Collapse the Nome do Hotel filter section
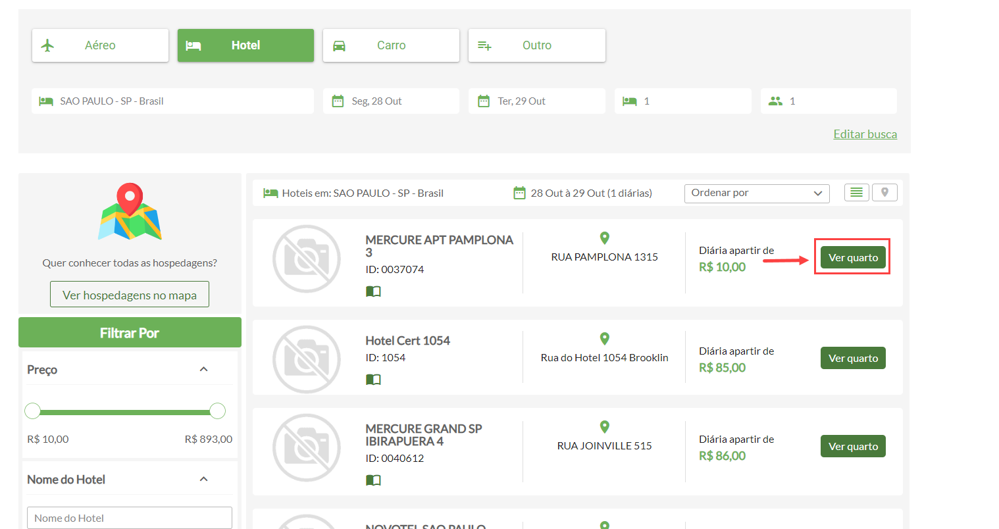Screen dimensions: 999x529 pyautogui.click(x=203, y=479)
